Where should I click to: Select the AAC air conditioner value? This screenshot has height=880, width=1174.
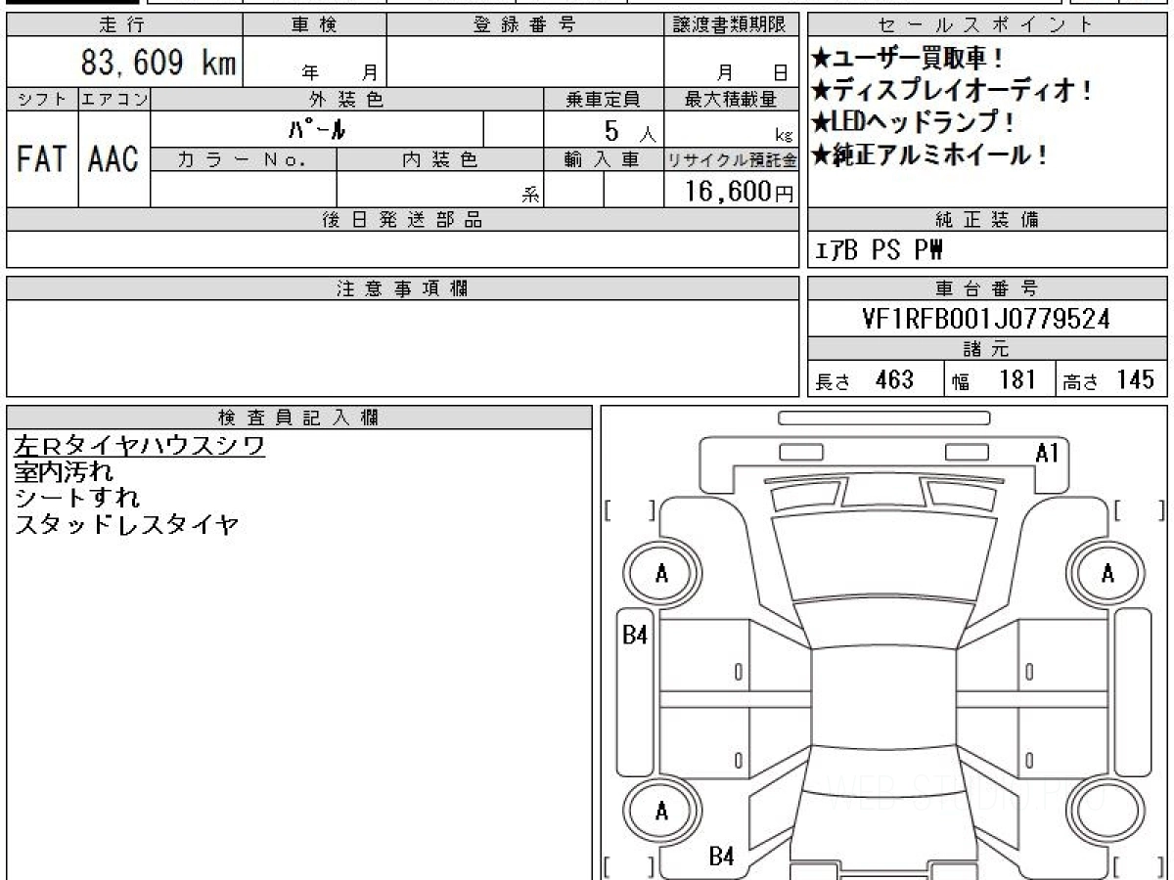pyautogui.click(x=114, y=158)
